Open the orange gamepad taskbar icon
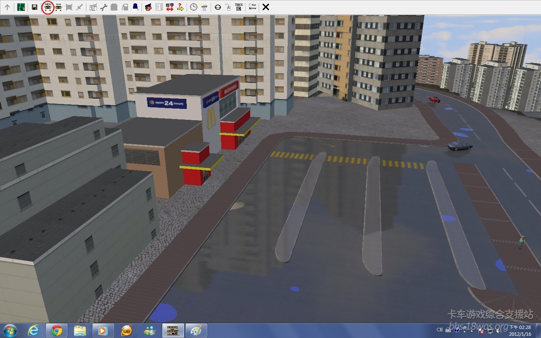 (127, 331)
